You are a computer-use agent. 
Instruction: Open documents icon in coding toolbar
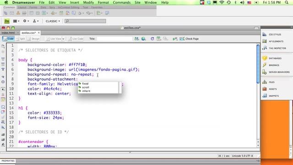3,46
